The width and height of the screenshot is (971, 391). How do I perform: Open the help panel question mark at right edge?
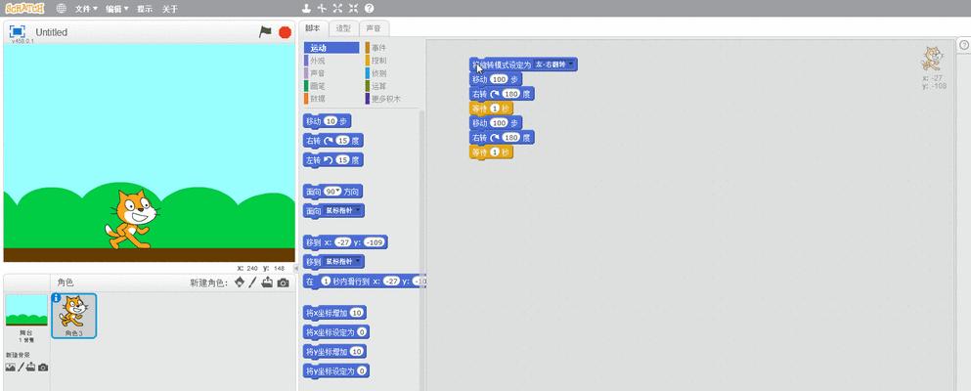964,45
